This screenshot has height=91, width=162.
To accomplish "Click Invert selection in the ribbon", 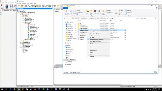I will (x=129, y=14).
